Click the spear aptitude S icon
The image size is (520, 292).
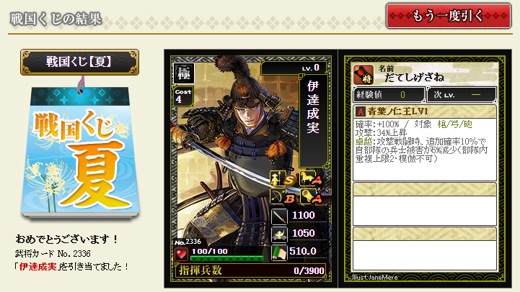[x=282, y=179]
